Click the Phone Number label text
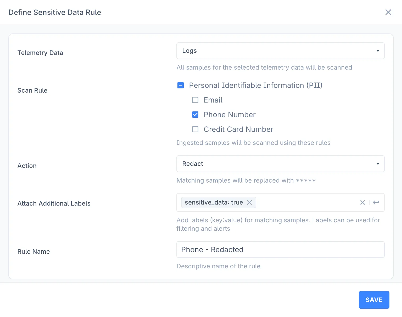This screenshot has height=317, width=402. (x=230, y=115)
